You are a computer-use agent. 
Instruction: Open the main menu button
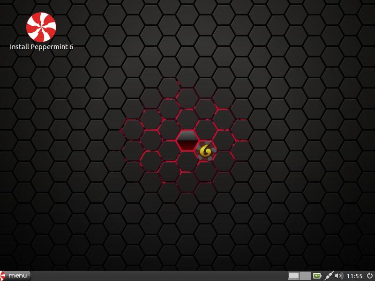[15, 275]
